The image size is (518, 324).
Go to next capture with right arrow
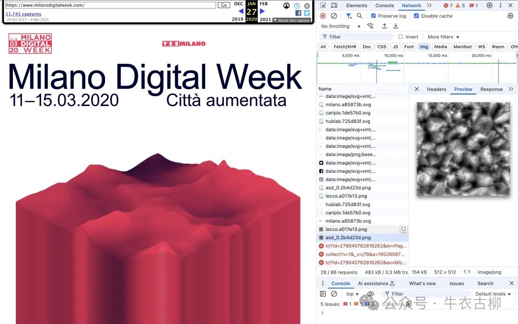[262, 11]
